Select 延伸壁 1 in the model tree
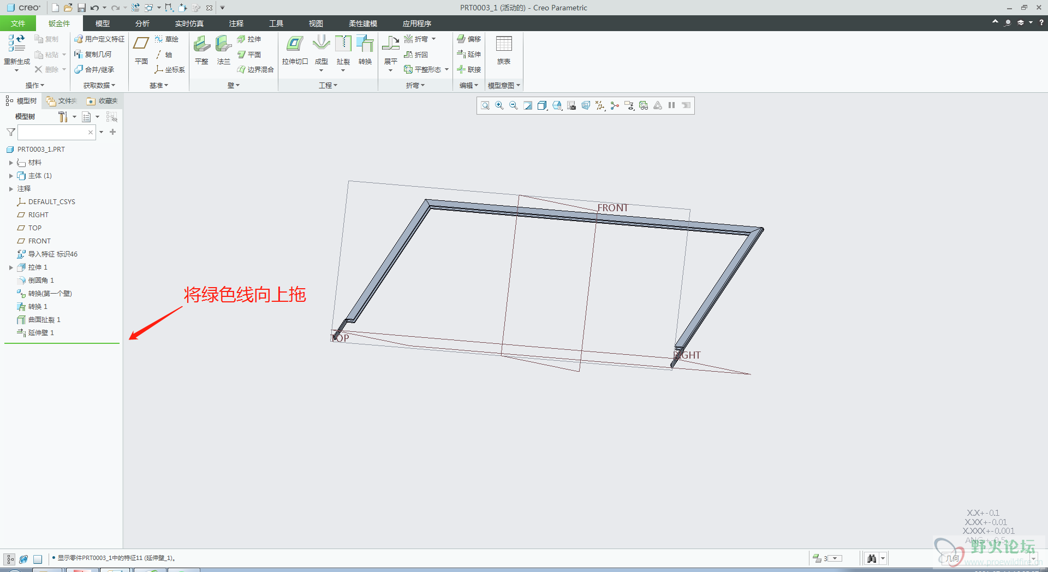The width and height of the screenshot is (1048, 572). tap(41, 333)
